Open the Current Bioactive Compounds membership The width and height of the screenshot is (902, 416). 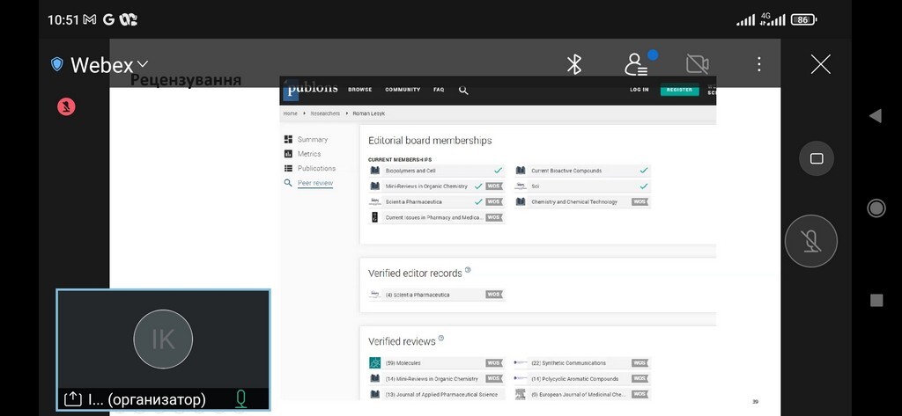(x=582, y=171)
